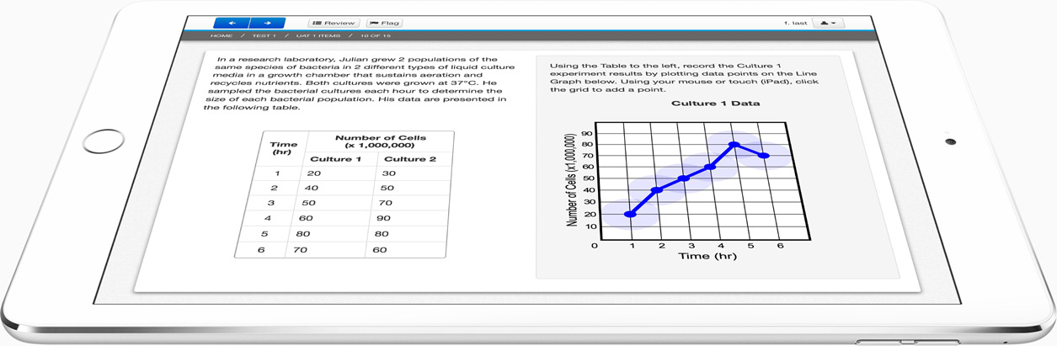Click the data point at 50 million cells
Screen dimensions: 1057x346
click(x=684, y=178)
